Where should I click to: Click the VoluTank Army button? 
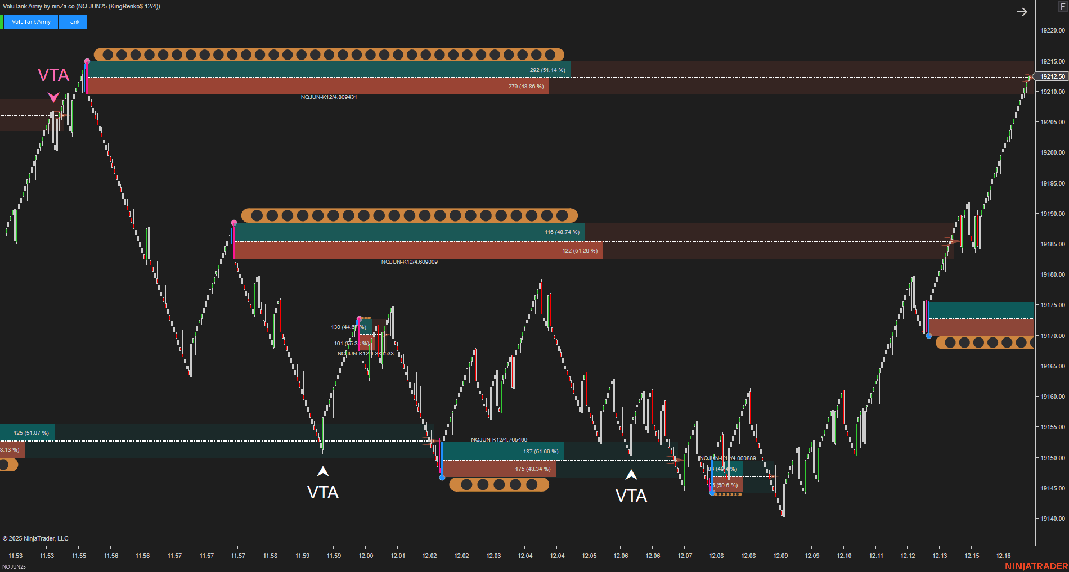pos(31,22)
